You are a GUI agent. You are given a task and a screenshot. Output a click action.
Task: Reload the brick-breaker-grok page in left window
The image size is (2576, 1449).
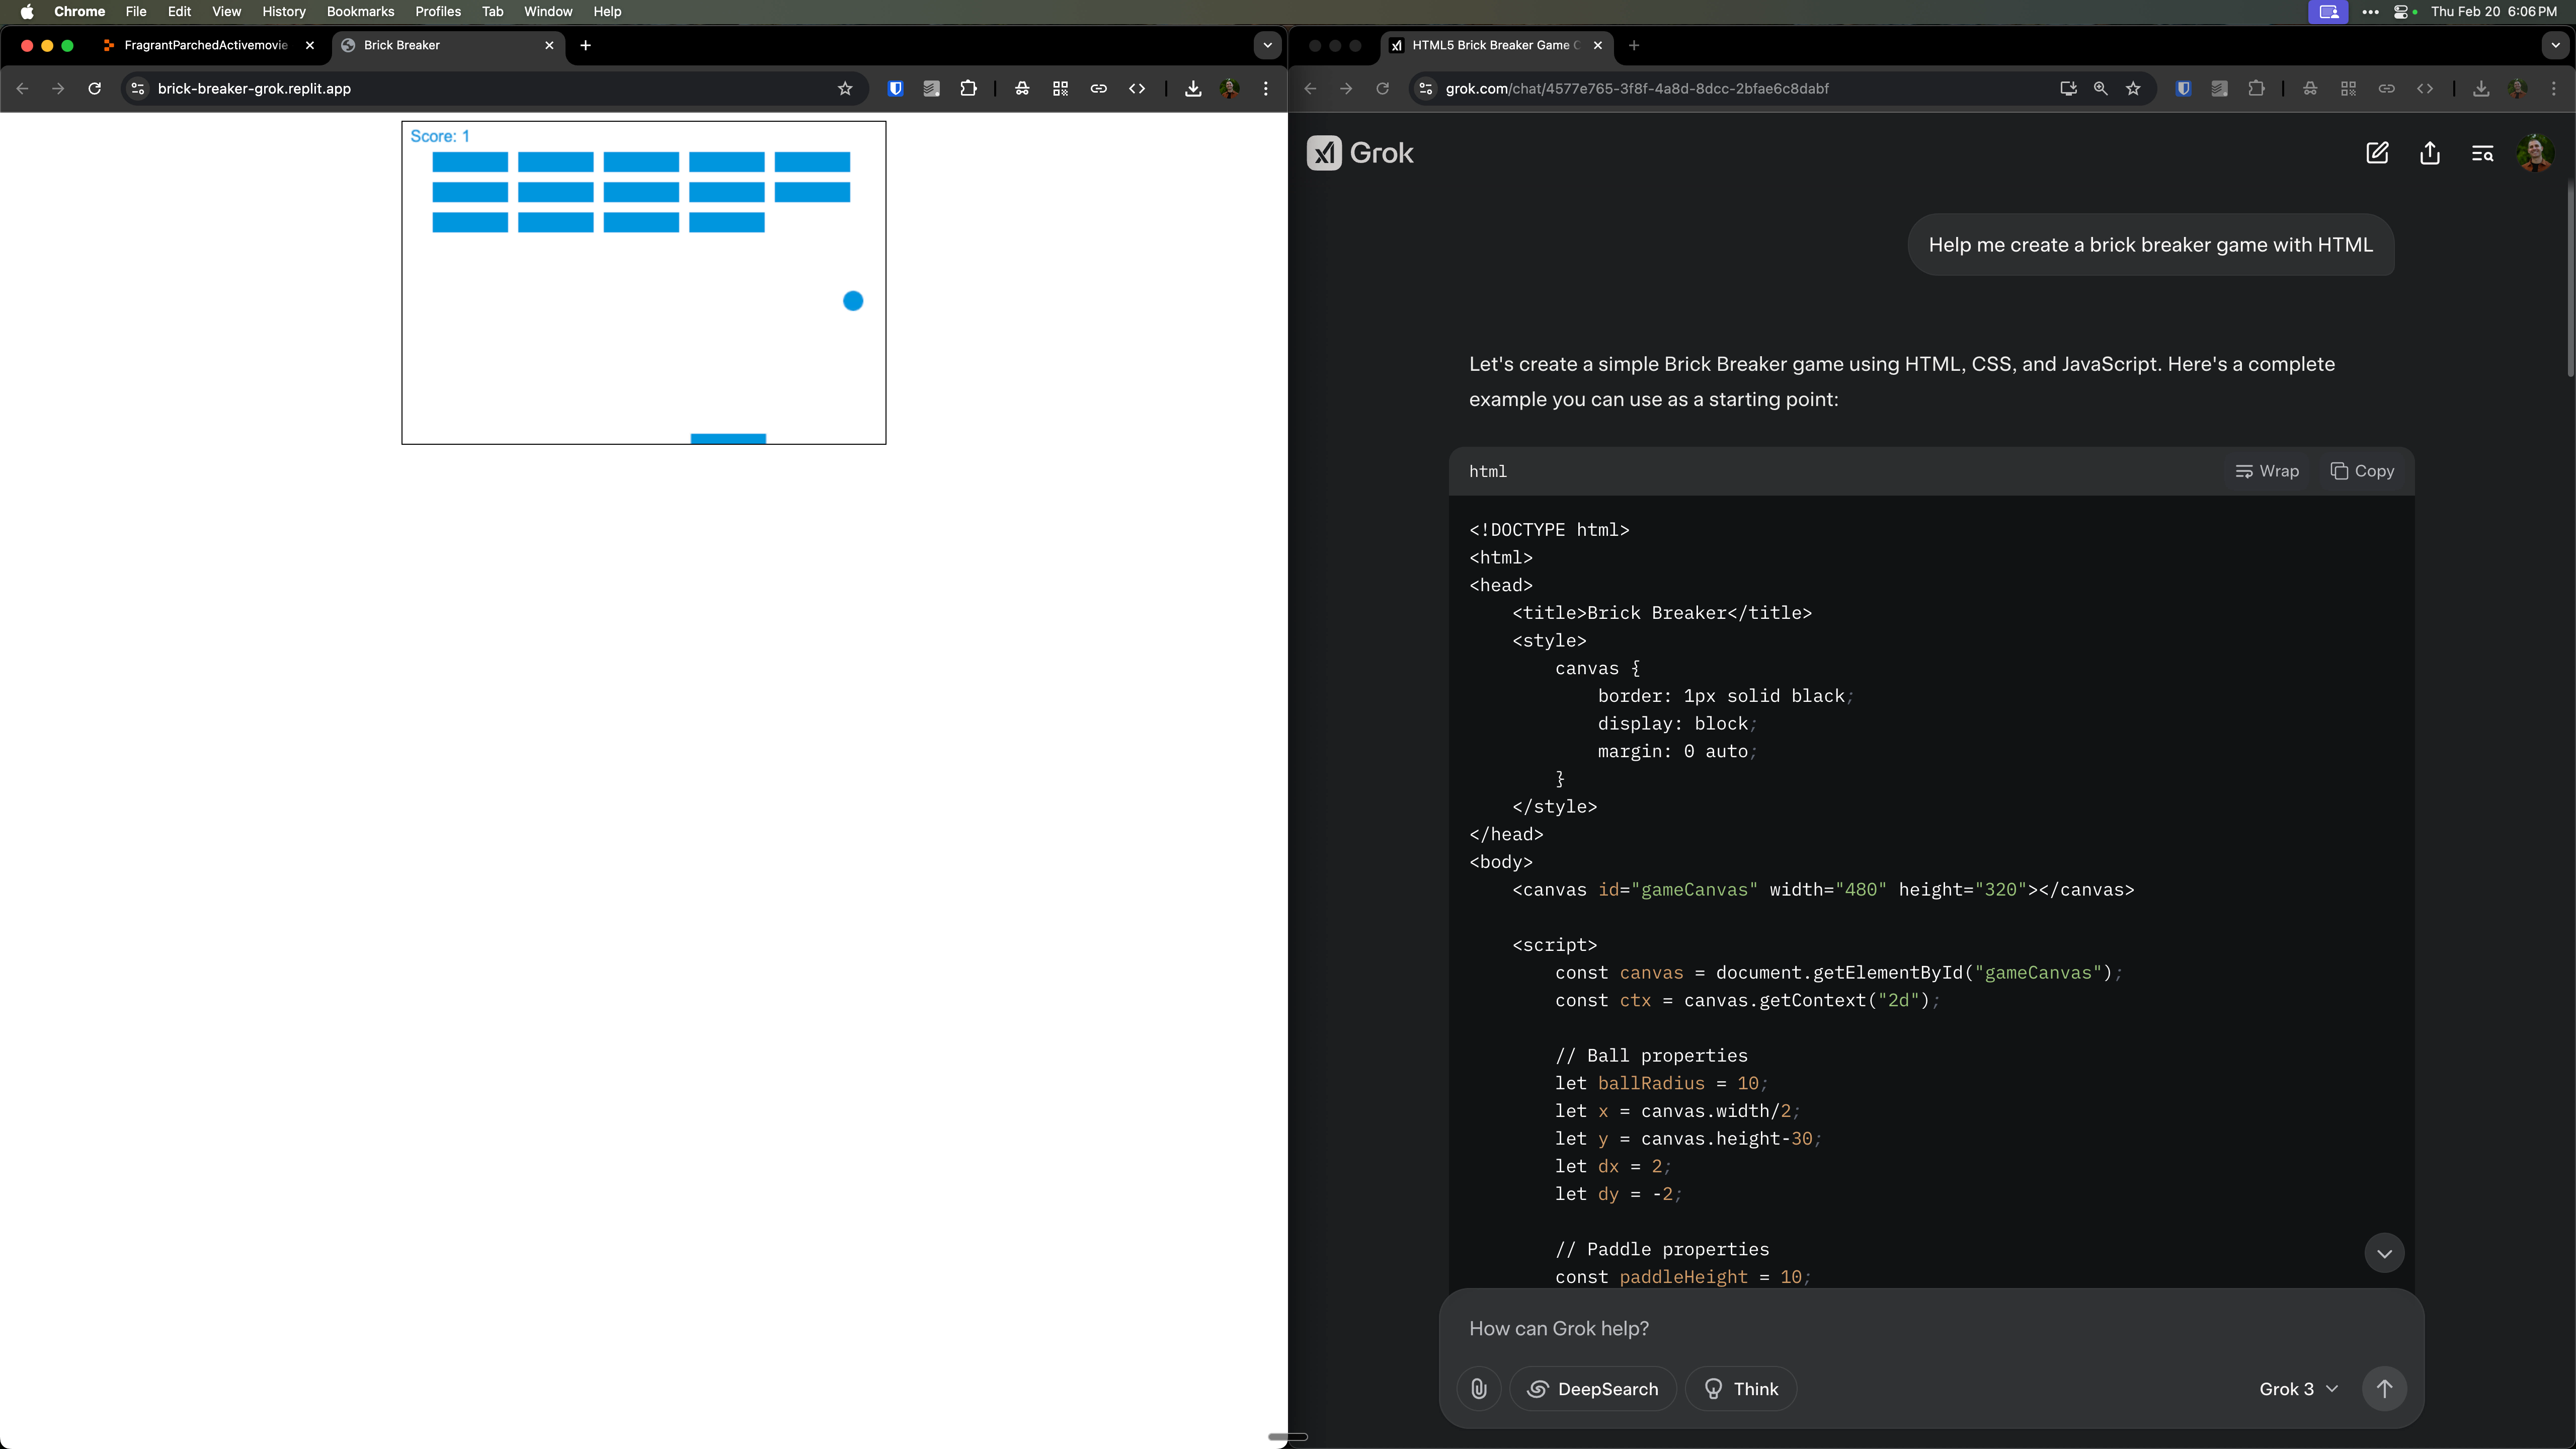[x=94, y=88]
